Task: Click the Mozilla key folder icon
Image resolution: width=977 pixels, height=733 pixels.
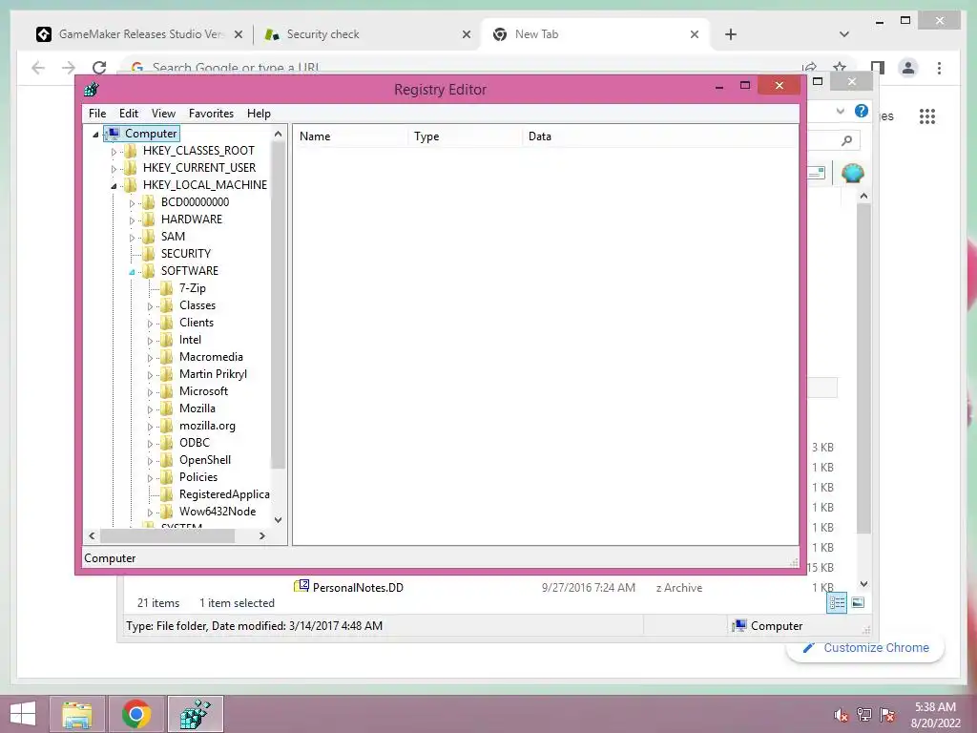Action: (166, 408)
